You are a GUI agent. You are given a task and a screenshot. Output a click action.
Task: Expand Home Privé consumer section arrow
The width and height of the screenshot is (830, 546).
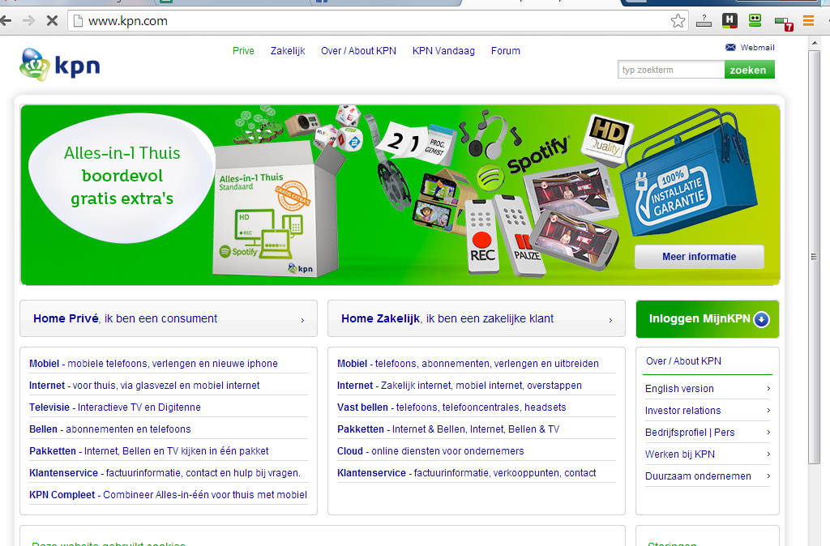(302, 320)
